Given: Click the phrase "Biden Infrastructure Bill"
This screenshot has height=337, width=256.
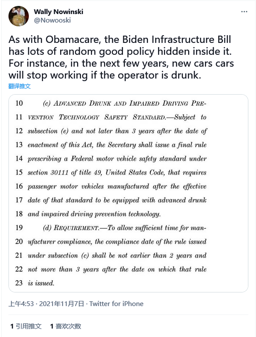Looking at the screenshot, I should 153,40.
